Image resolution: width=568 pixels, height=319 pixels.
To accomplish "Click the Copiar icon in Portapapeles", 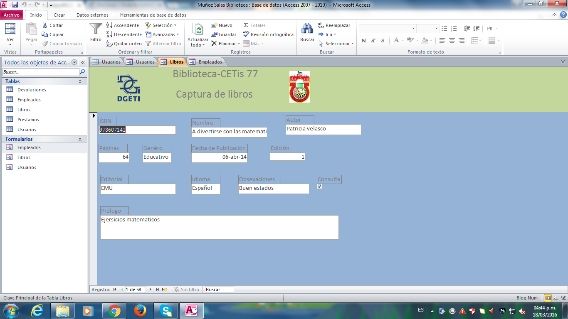I will [45, 34].
